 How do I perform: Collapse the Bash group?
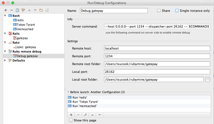5,16
